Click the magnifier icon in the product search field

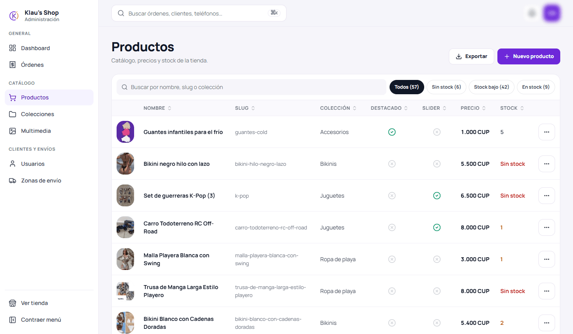click(x=125, y=87)
